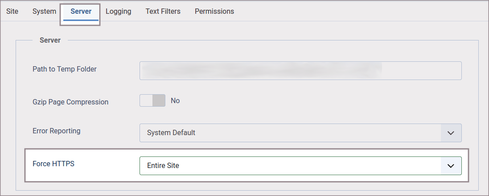Select System Default text in Error Reporting
Image resolution: width=489 pixels, height=196 pixels.
171,132
